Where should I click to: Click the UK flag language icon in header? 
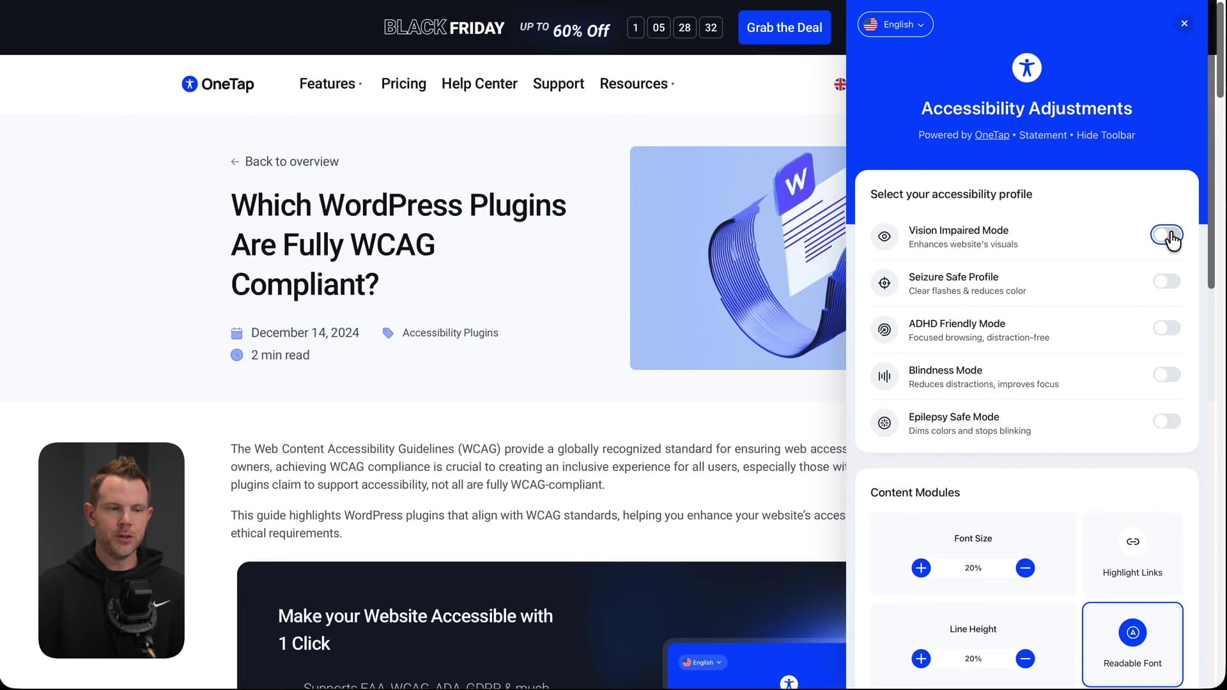[x=840, y=84]
